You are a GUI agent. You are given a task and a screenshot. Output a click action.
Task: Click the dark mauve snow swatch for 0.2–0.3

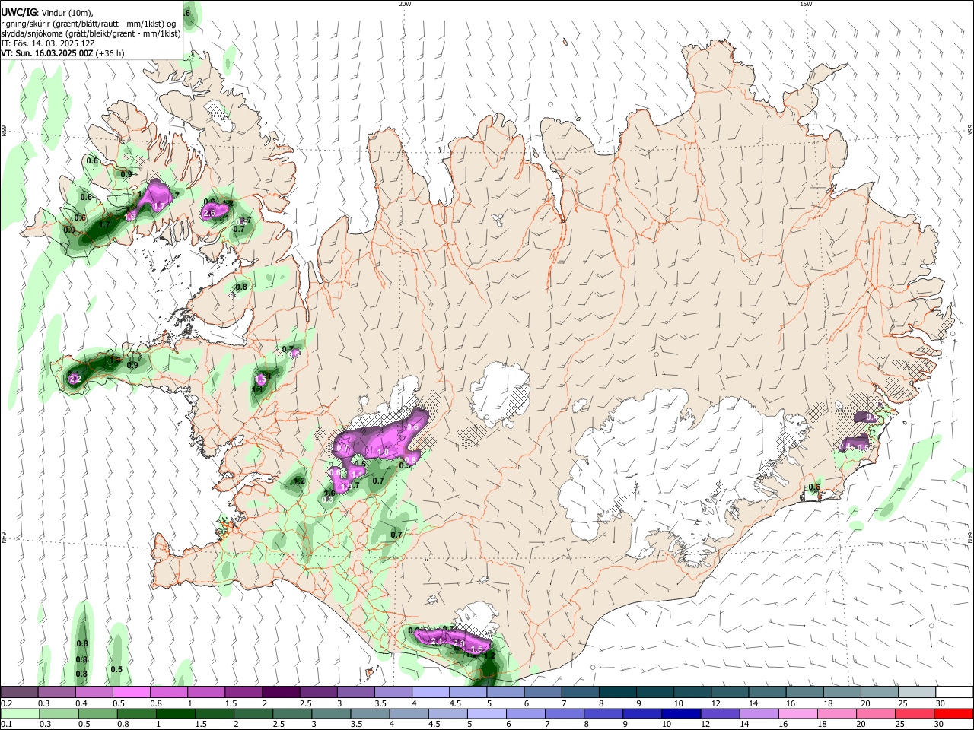[x=19, y=692]
